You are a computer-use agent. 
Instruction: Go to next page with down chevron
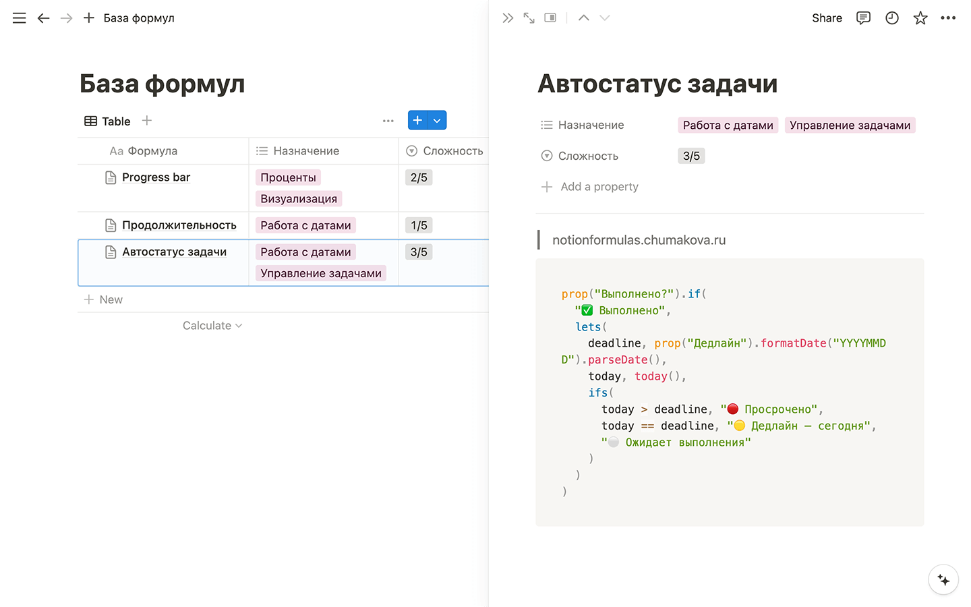(x=605, y=18)
